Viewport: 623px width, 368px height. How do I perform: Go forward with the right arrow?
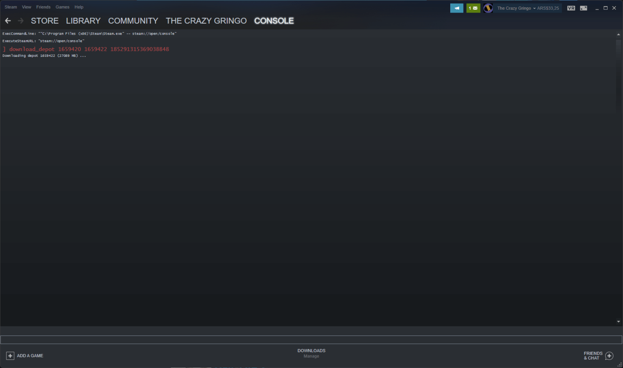[21, 21]
